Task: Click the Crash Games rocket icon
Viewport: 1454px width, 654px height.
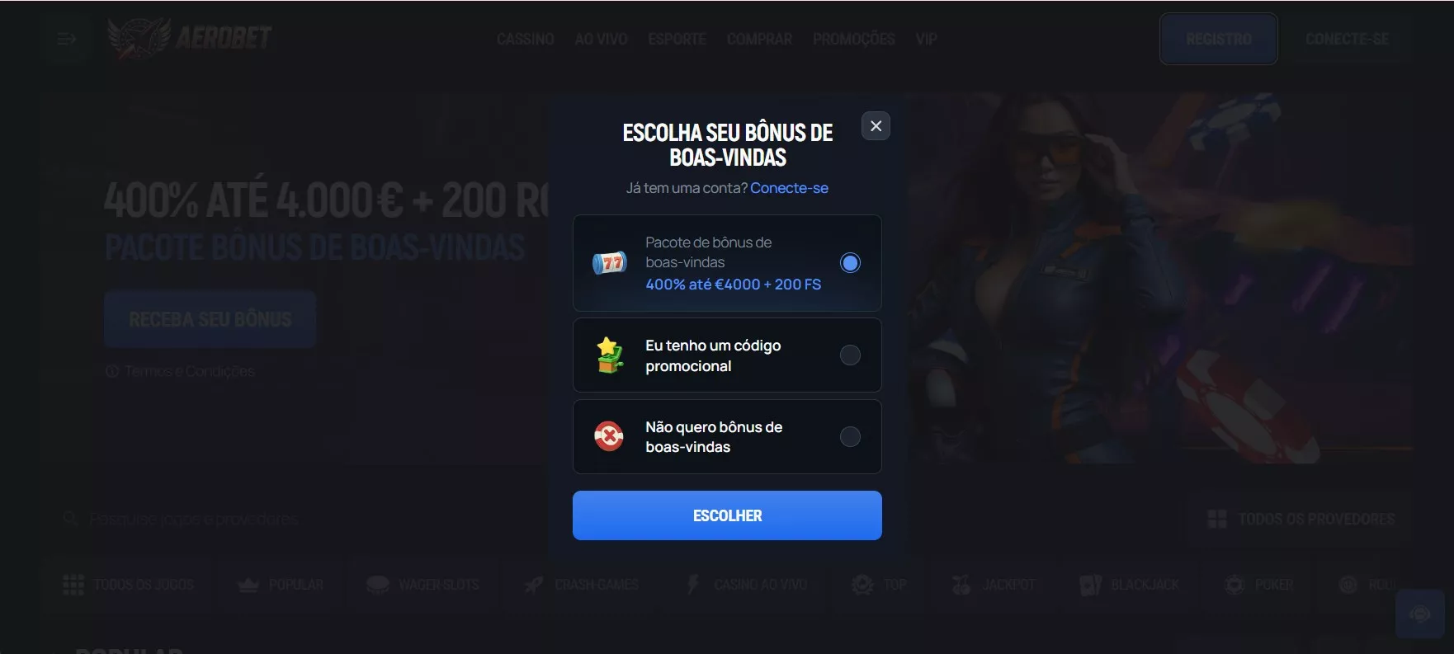Action: [535, 585]
